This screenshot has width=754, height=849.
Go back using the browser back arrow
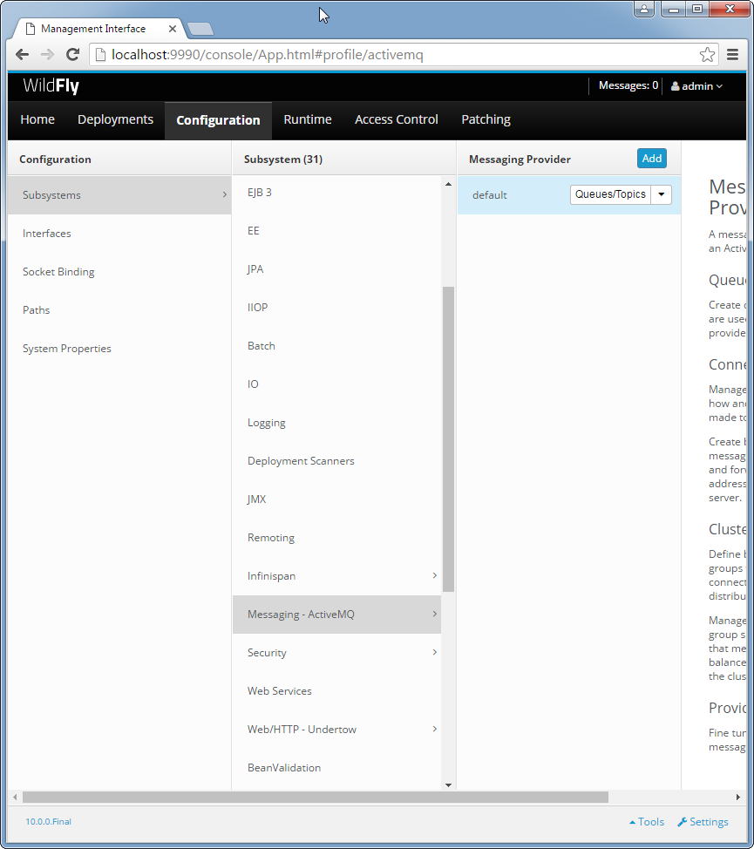click(22, 55)
